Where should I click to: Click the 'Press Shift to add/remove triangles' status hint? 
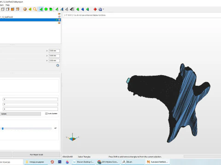135,157
